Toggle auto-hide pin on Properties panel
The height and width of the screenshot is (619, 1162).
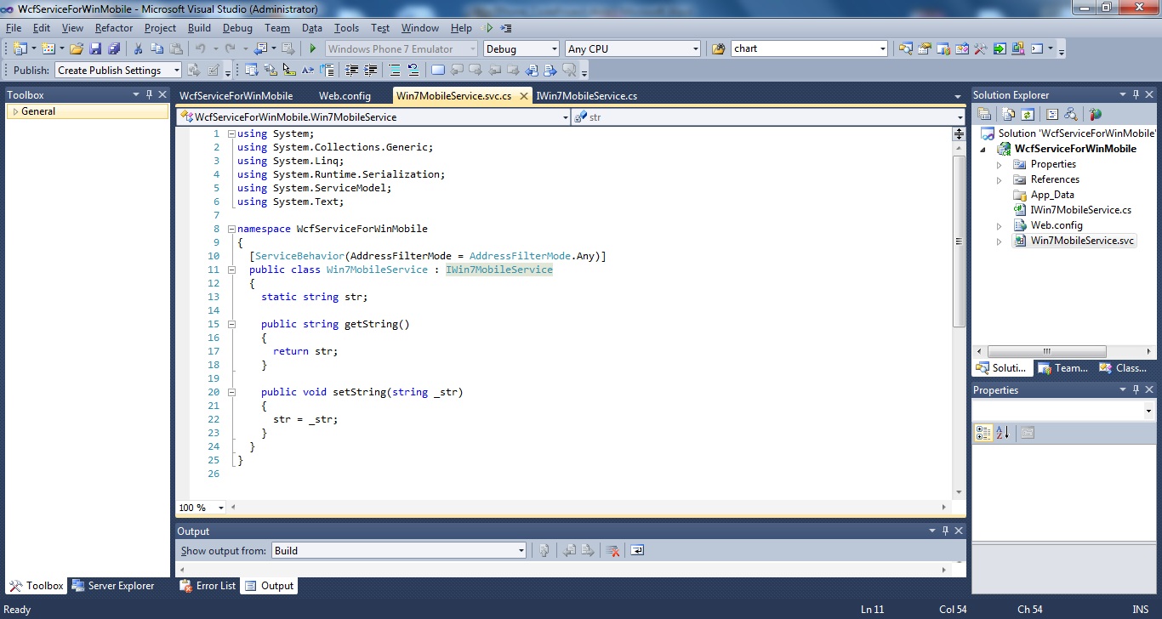coord(1135,389)
